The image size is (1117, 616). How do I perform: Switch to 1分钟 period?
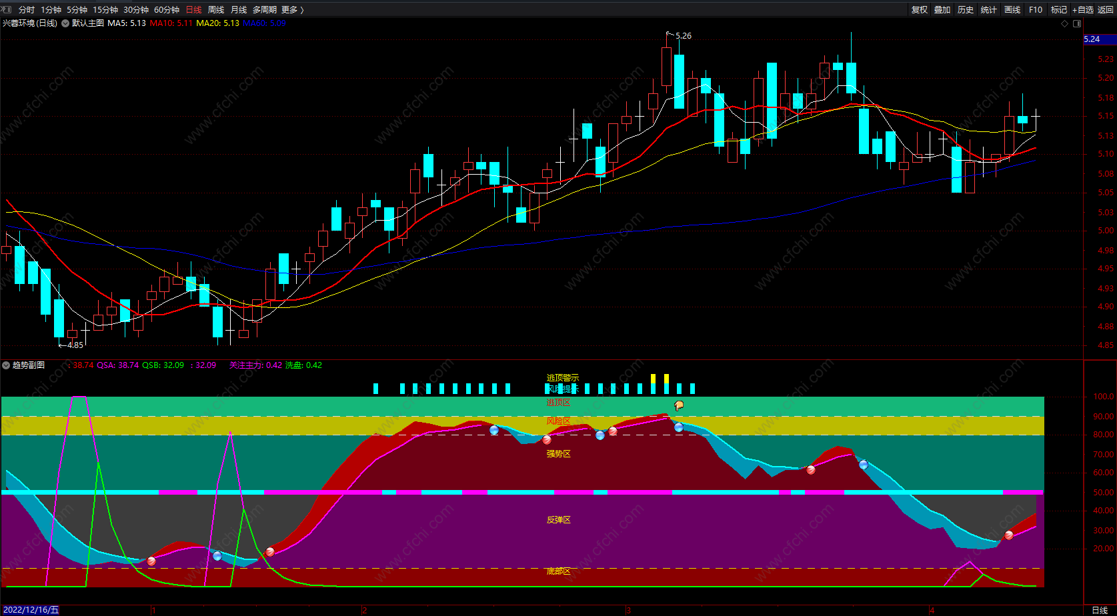(x=51, y=10)
